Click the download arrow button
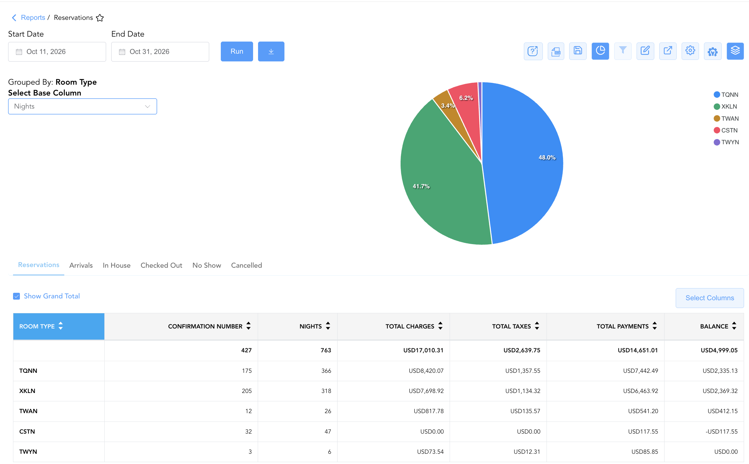This screenshot has width=749, height=464. point(271,51)
